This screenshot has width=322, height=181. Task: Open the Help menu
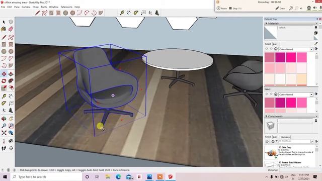tap(77, 7)
